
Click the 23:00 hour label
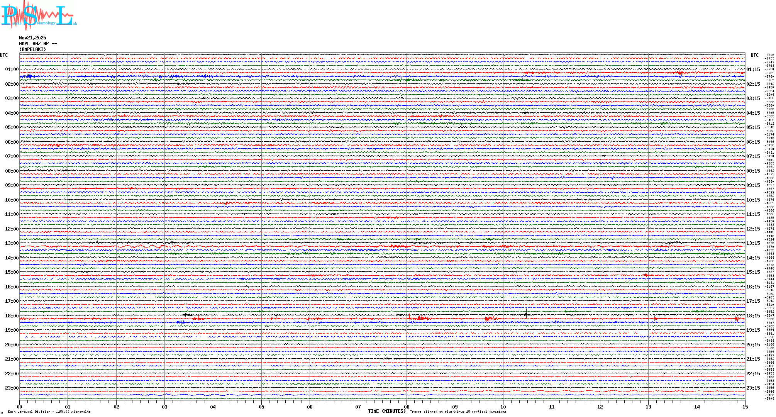pos(12,388)
